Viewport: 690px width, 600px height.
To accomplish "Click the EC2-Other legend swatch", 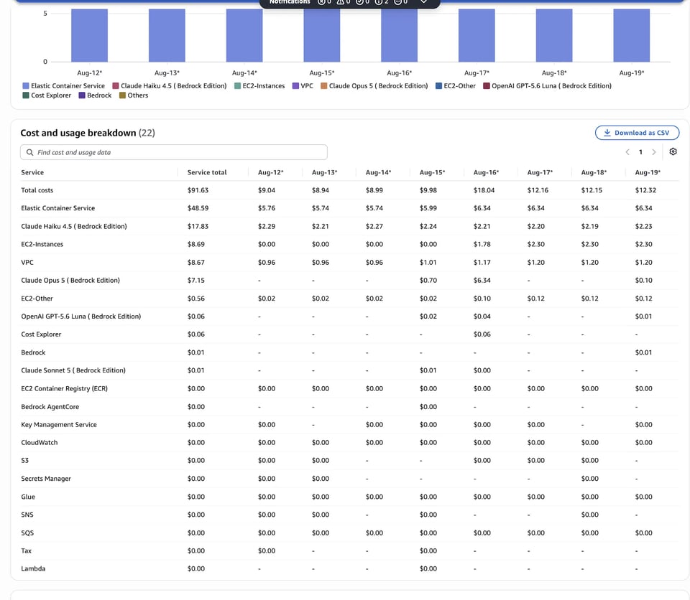I will (x=438, y=85).
